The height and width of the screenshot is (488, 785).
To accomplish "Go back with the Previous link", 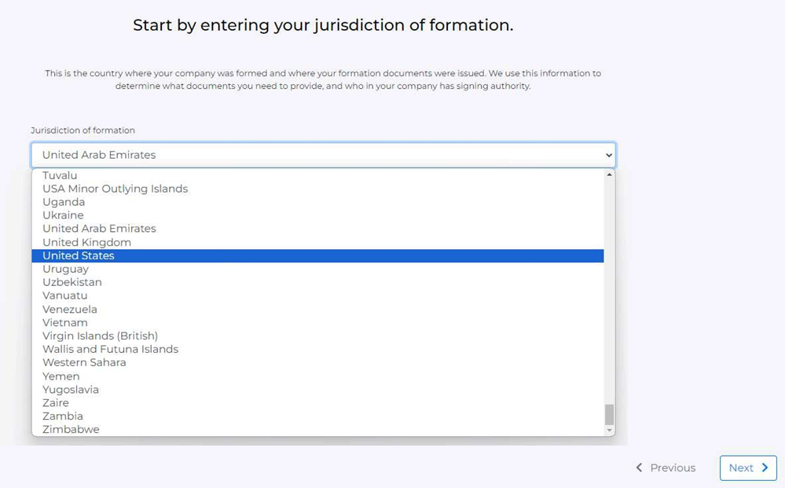I will [x=666, y=468].
